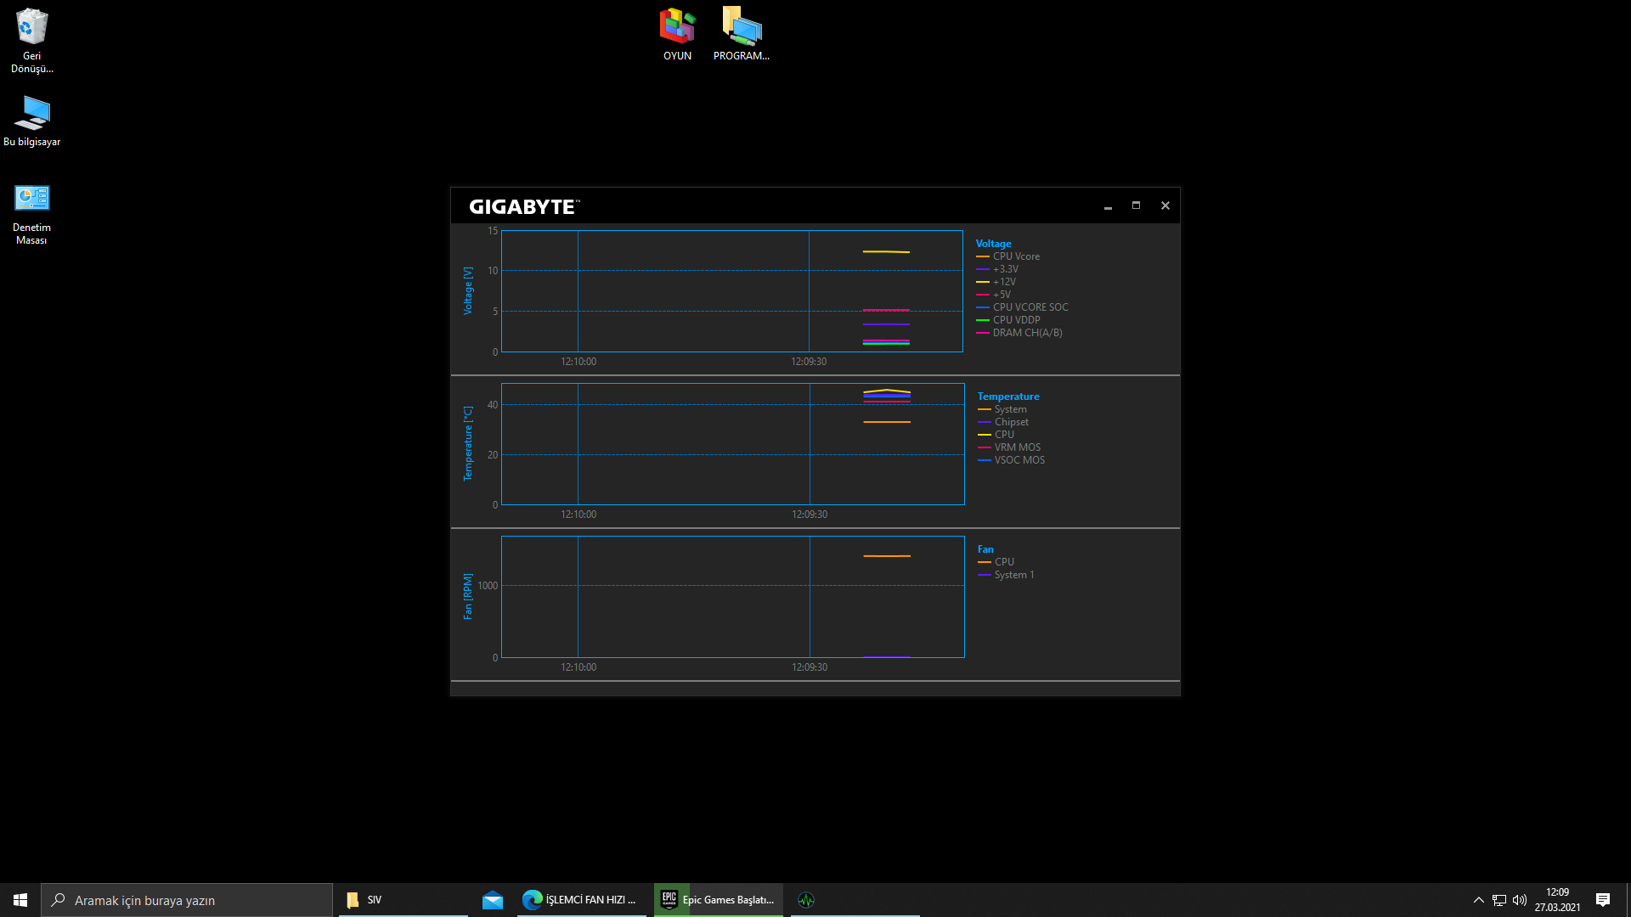The height and width of the screenshot is (917, 1631).
Task: Click the Fan legend heading
Action: point(985,549)
